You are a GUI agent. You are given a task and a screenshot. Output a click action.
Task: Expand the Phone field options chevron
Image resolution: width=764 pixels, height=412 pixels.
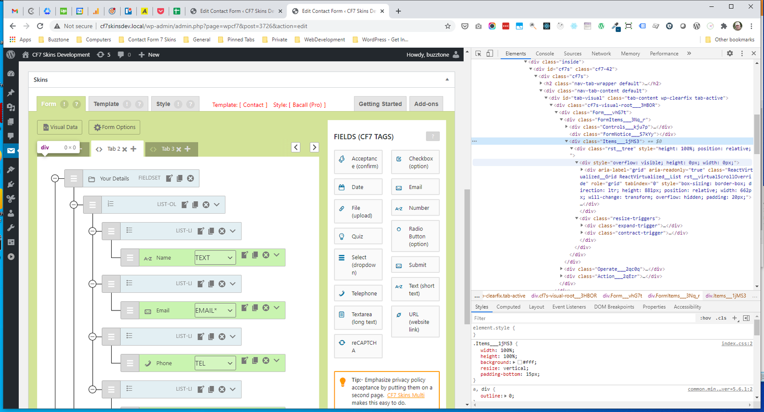tap(276, 360)
